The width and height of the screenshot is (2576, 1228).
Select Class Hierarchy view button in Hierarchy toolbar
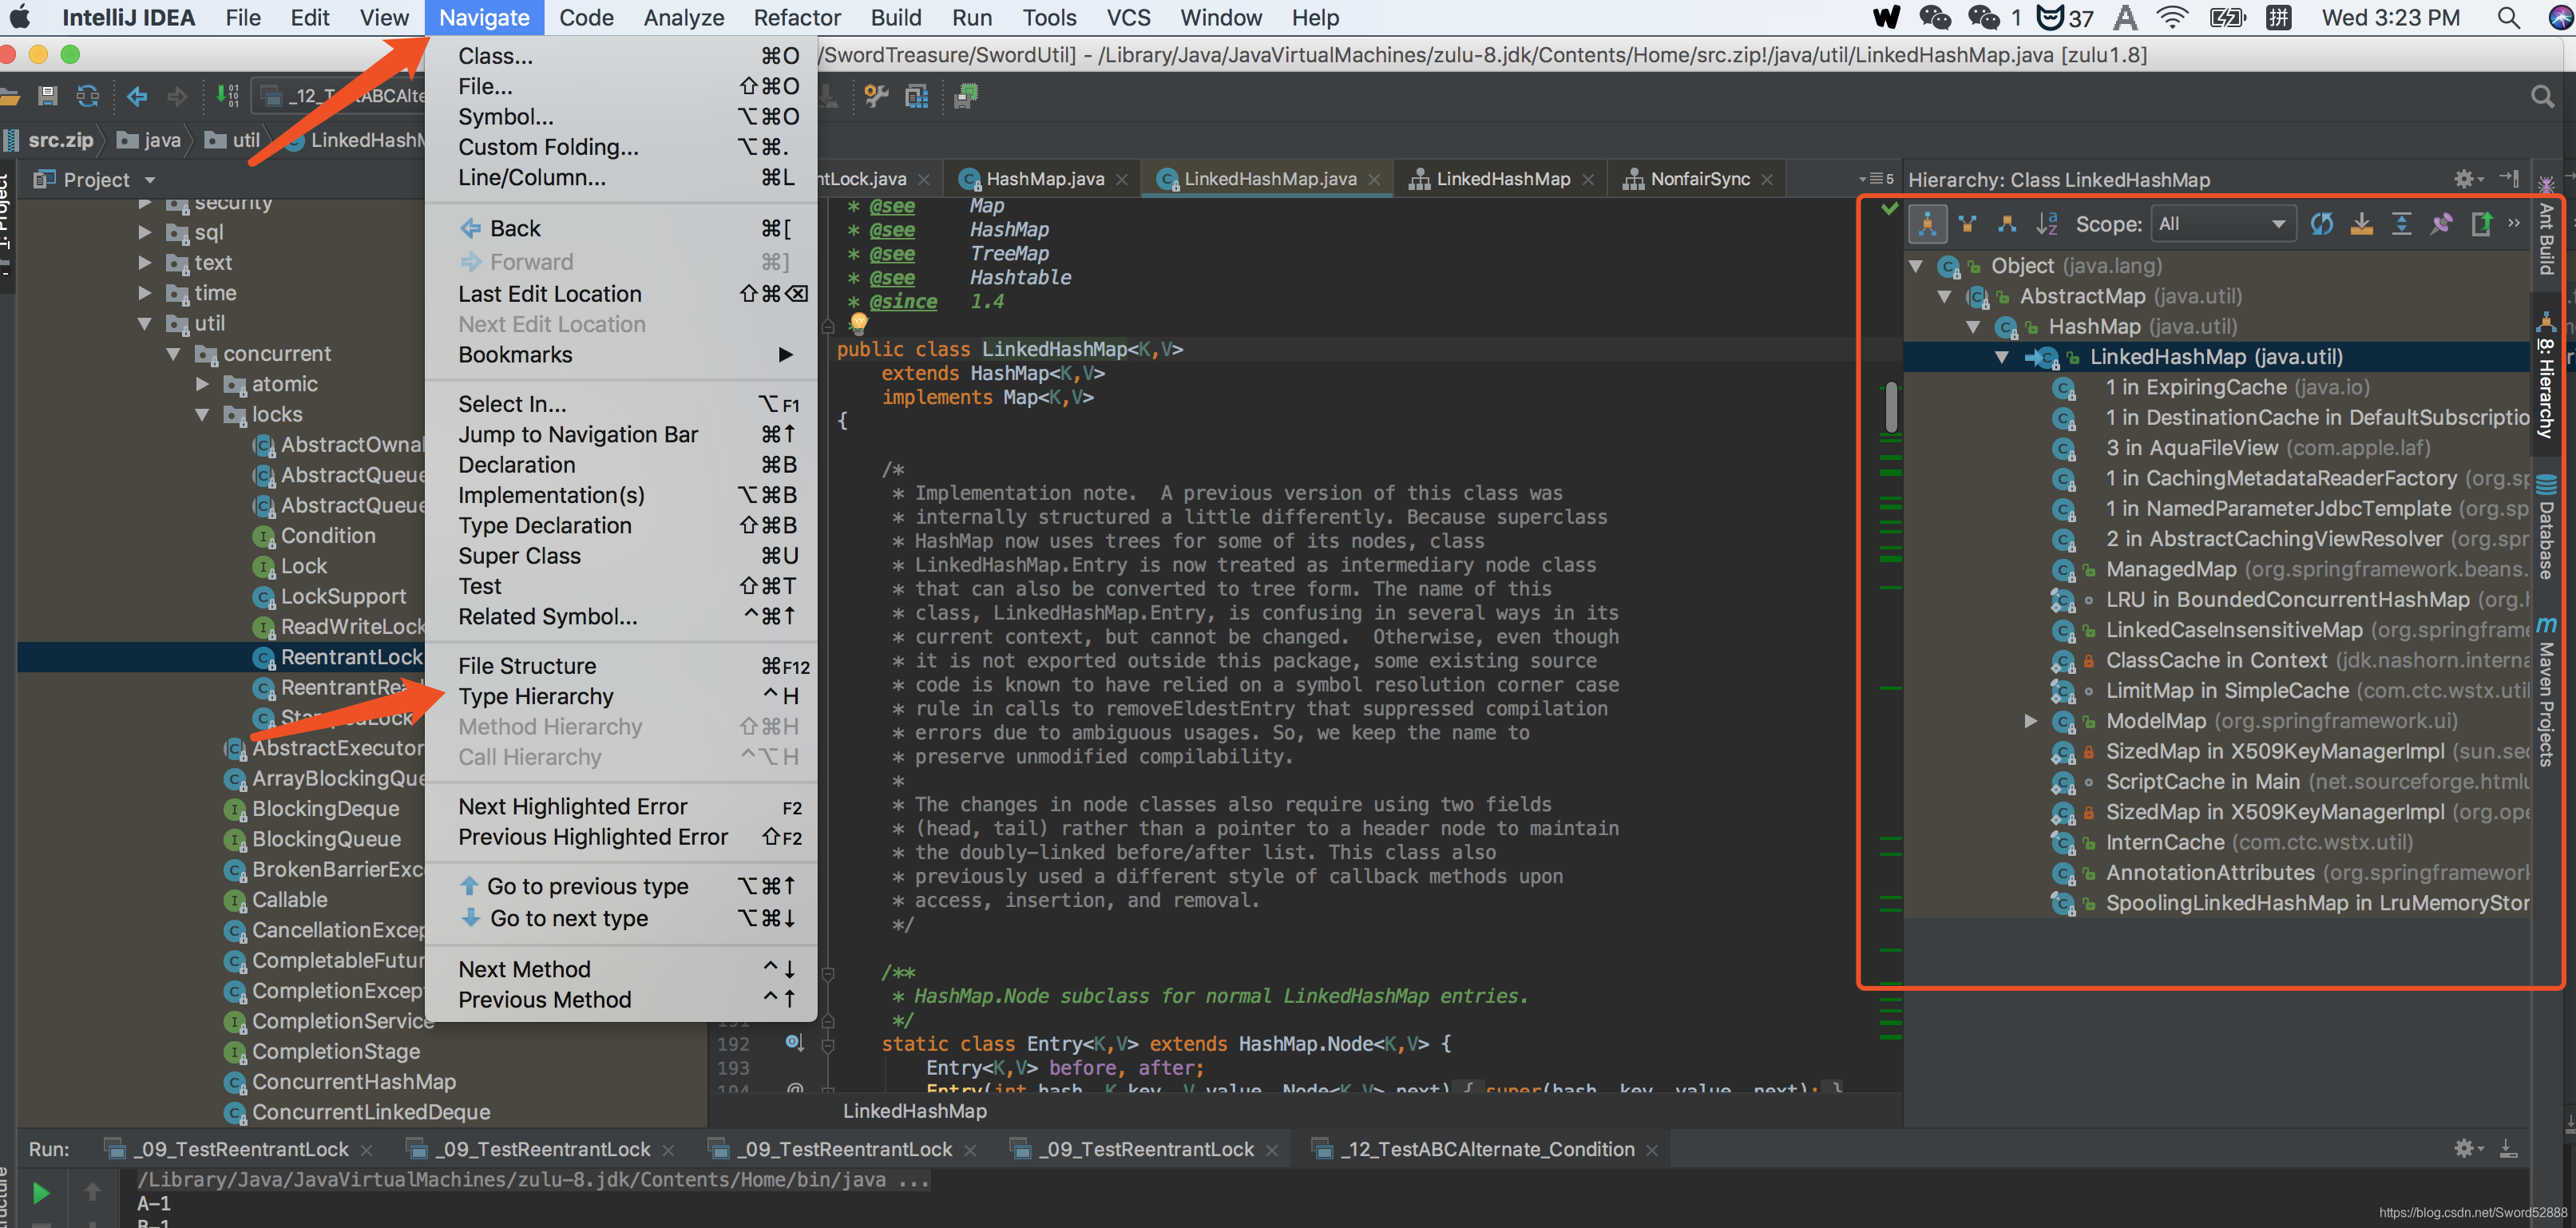(1927, 224)
